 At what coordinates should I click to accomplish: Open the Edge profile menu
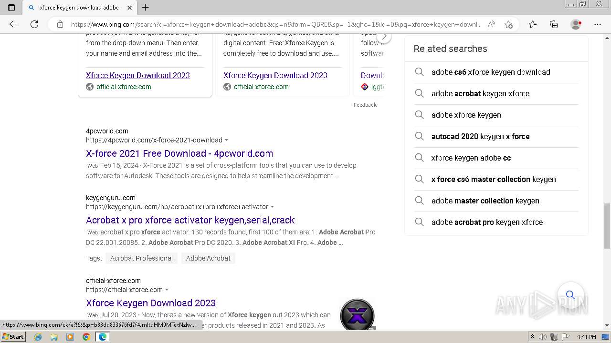click(576, 24)
